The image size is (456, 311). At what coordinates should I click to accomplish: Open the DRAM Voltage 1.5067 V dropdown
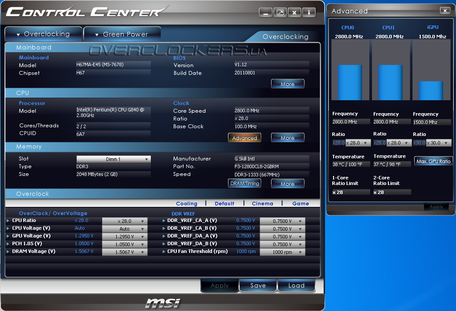125,252
